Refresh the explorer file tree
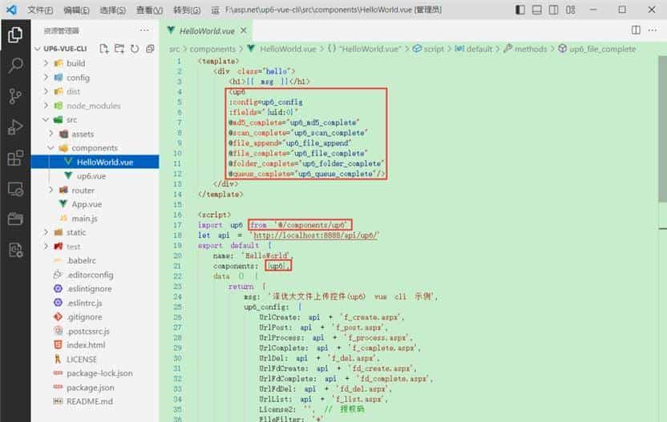 point(135,49)
